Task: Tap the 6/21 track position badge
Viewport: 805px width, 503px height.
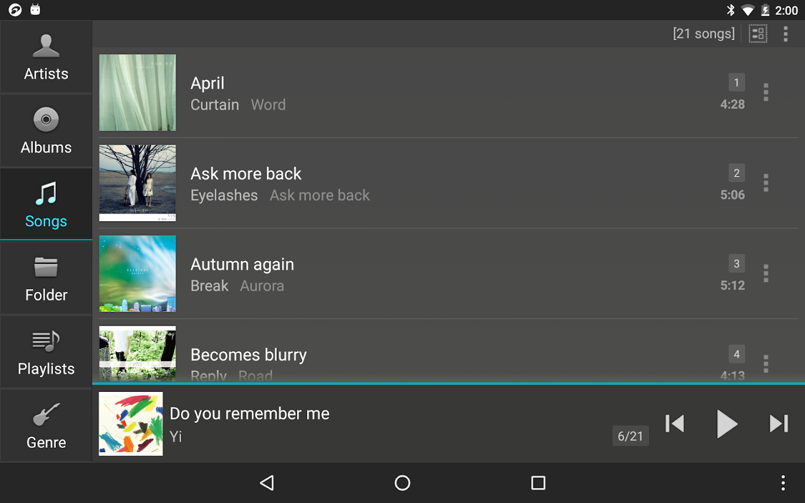Action: point(631,436)
